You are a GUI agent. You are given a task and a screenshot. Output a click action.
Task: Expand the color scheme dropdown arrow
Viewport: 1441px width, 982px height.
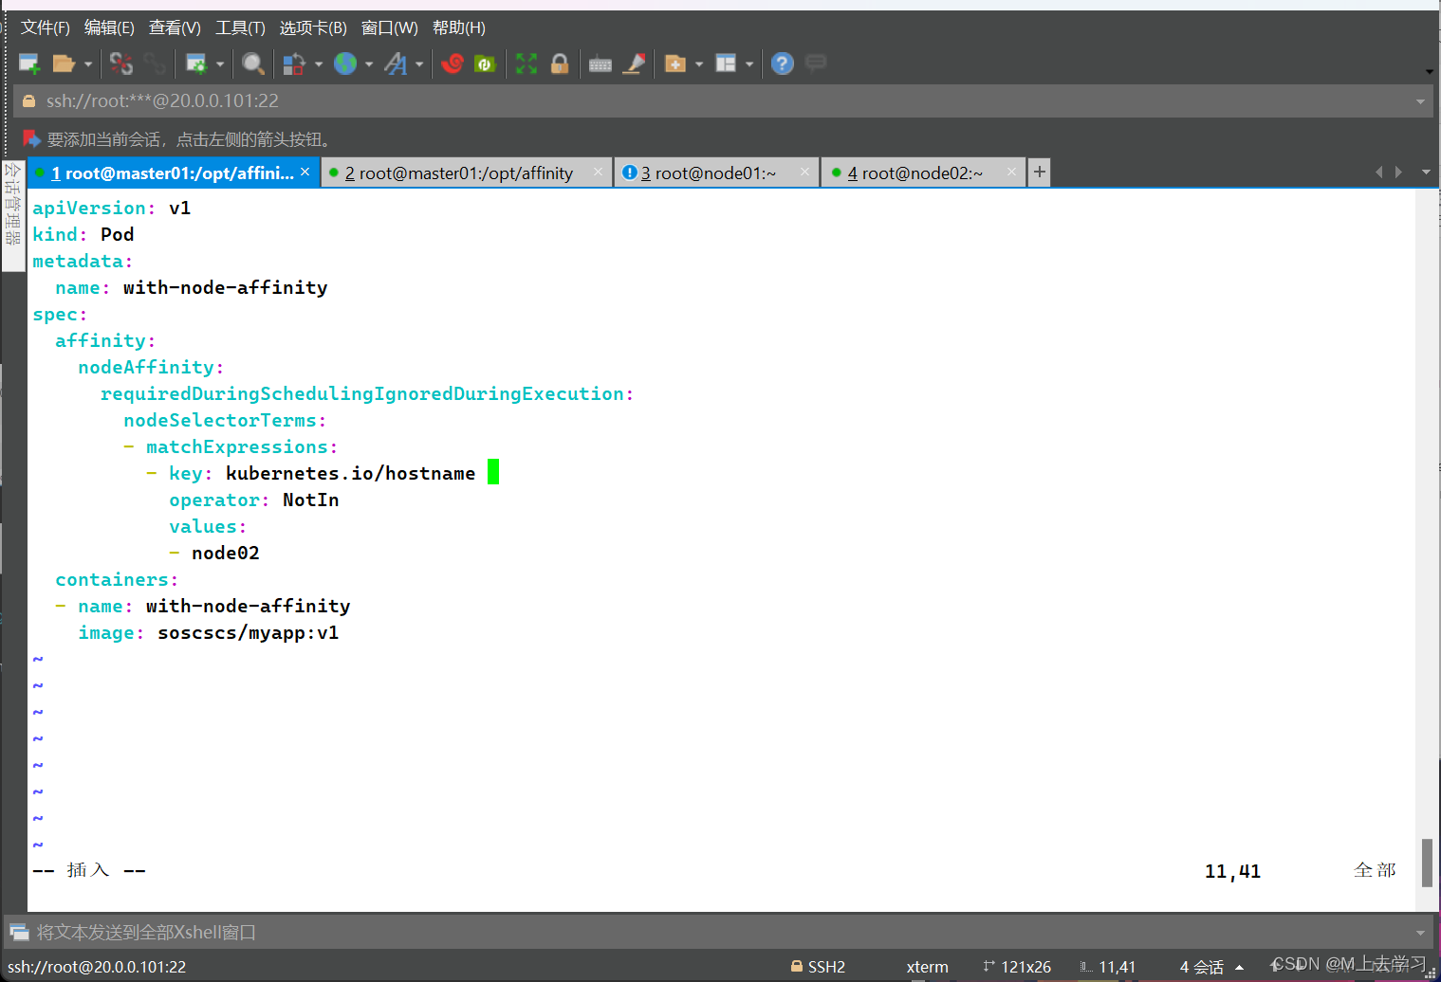[319, 64]
